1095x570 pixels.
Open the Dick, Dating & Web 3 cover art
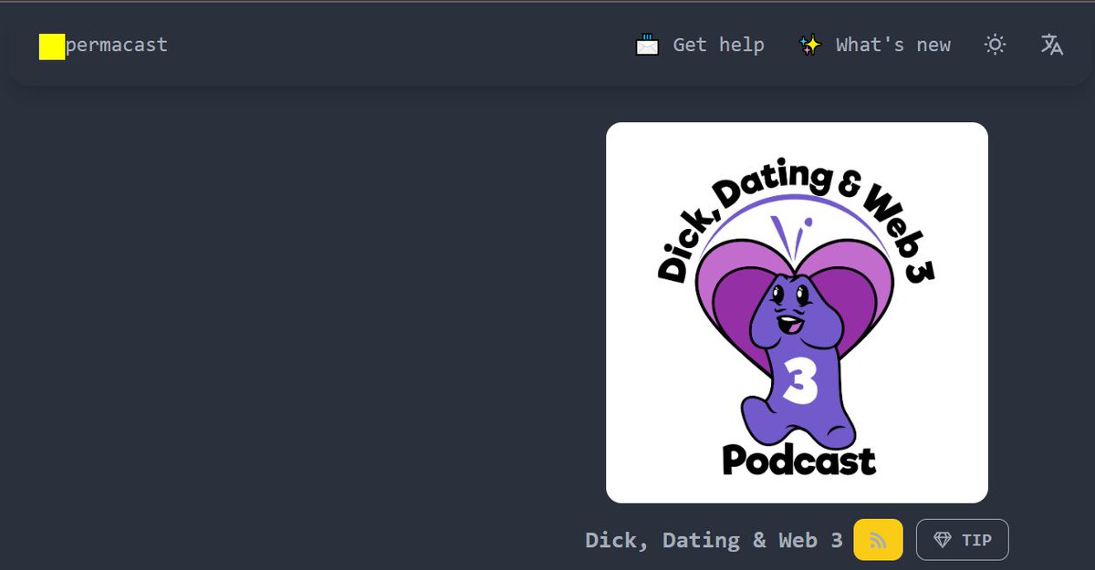pos(797,313)
